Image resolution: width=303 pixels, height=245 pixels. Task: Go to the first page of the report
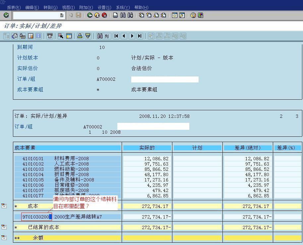click(116, 36)
